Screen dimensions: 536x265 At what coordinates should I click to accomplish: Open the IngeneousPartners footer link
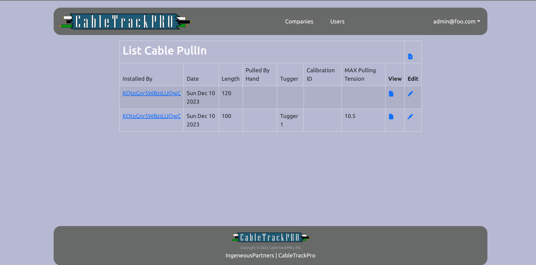[250, 255]
